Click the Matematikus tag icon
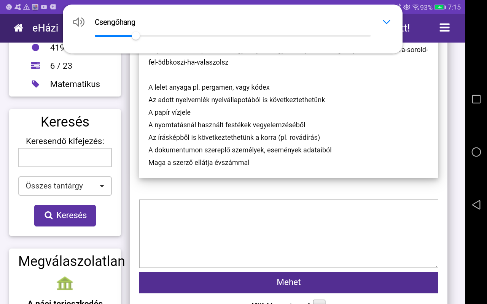This screenshot has width=487, height=304. [35, 84]
